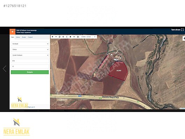
Task: Zoom out with the minus icon
Action: point(56,37)
